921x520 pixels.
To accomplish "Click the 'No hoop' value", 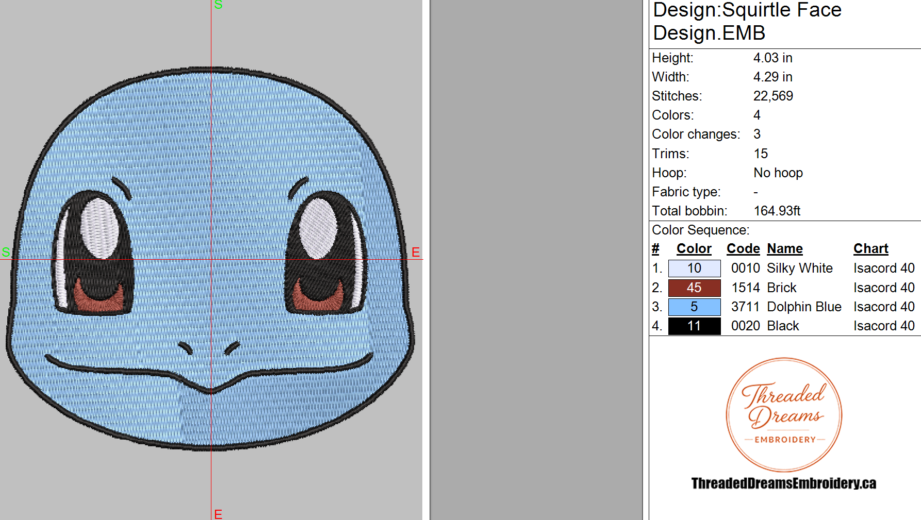I will (778, 173).
